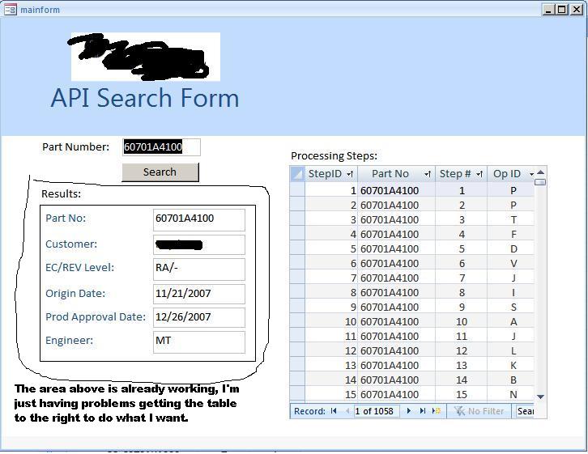Click Prod Approval Date field 12/26/2007
This screenshot has height=454, width=588.
[x=199, y=317]
